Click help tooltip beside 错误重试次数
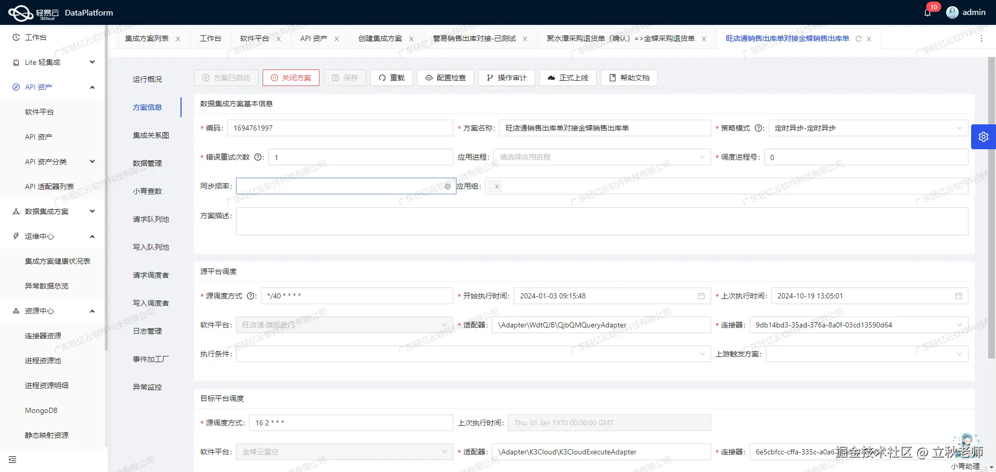Image resolution: width=996 pixels, height=472 pixels. 258,157
